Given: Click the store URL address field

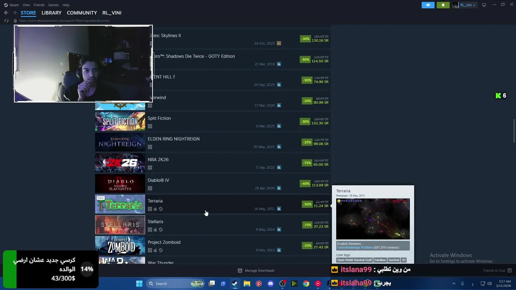Looking at the screenshot, I should point(64,21).
